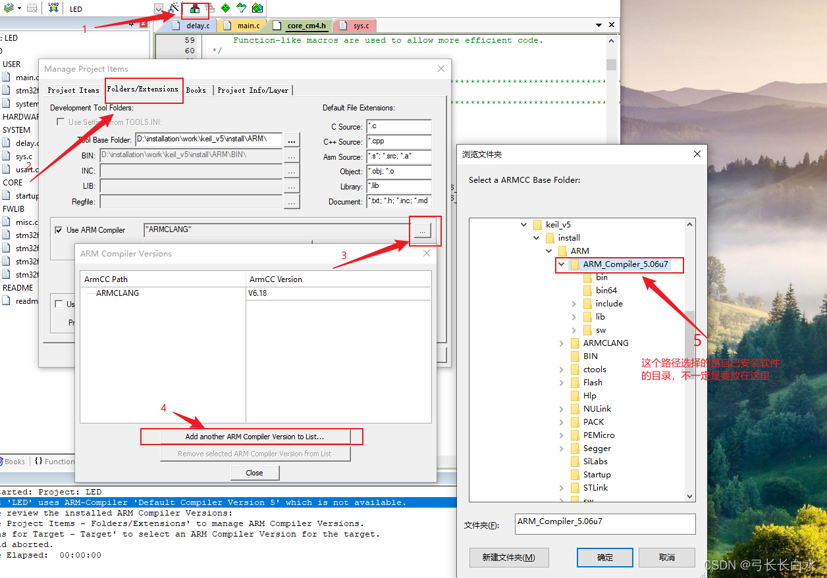
Task: Click the Pack Installer icon in toolbar
Action: click(257, 9)
